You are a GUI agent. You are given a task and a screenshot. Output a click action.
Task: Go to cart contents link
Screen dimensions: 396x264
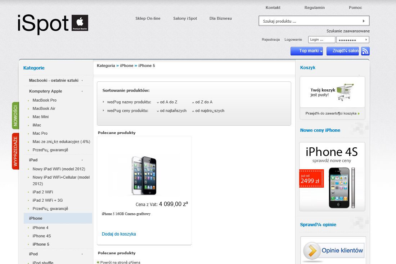click(332, 113)
